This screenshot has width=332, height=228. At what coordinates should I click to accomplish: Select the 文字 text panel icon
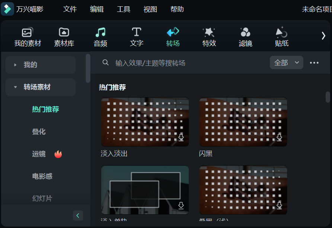[x=136, y=36]
